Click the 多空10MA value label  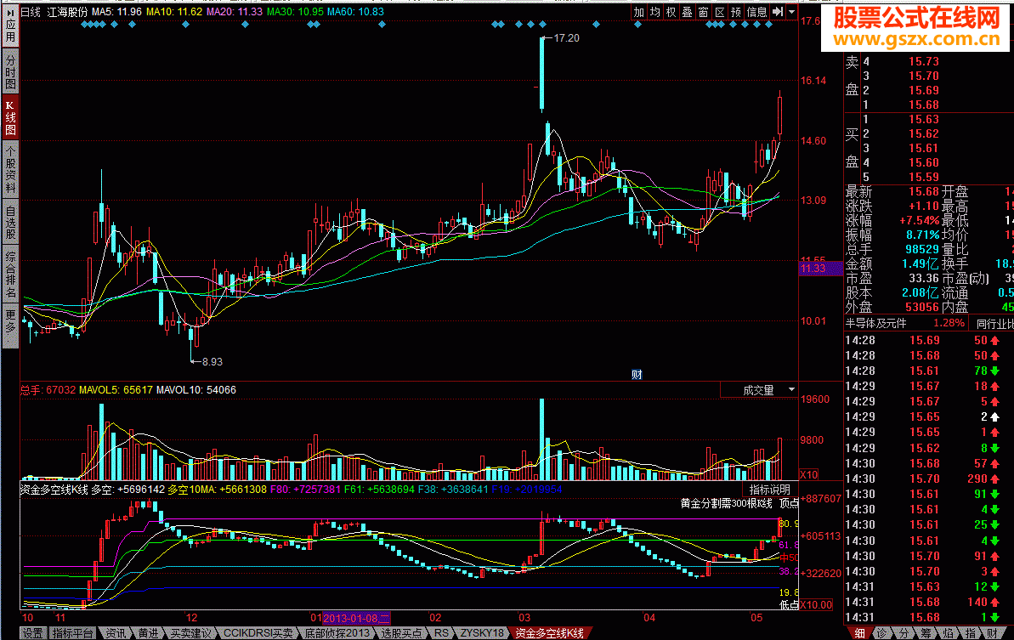217,490
